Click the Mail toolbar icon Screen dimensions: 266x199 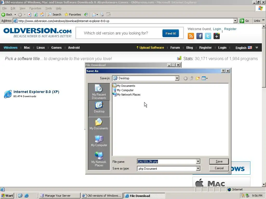[94, 15]
